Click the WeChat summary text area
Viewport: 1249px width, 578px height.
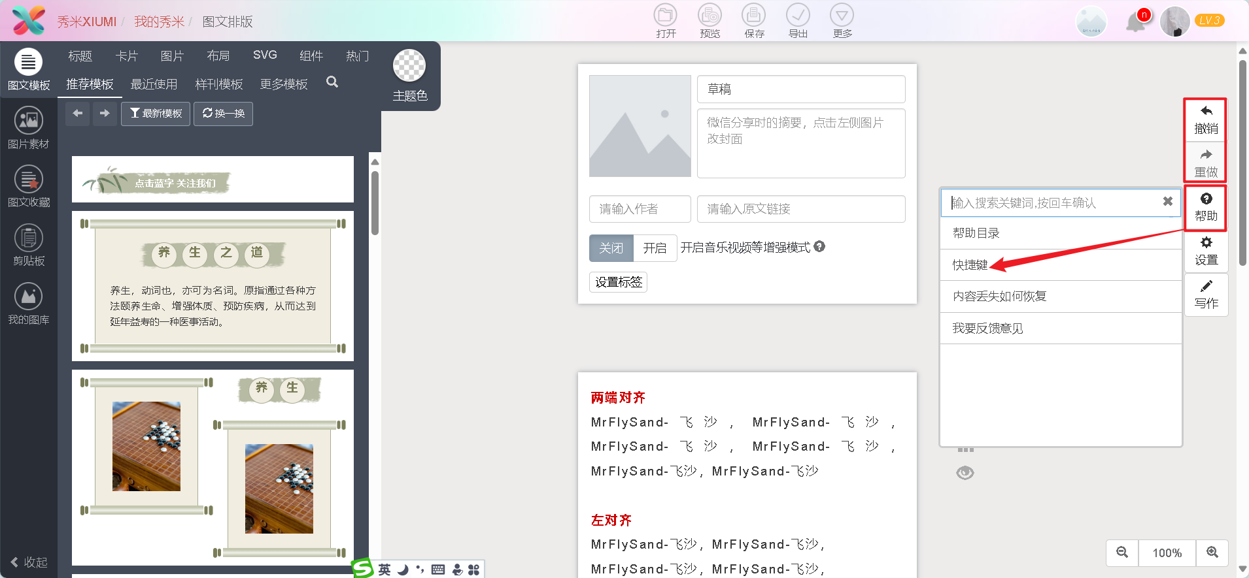(x=801, y=144)
